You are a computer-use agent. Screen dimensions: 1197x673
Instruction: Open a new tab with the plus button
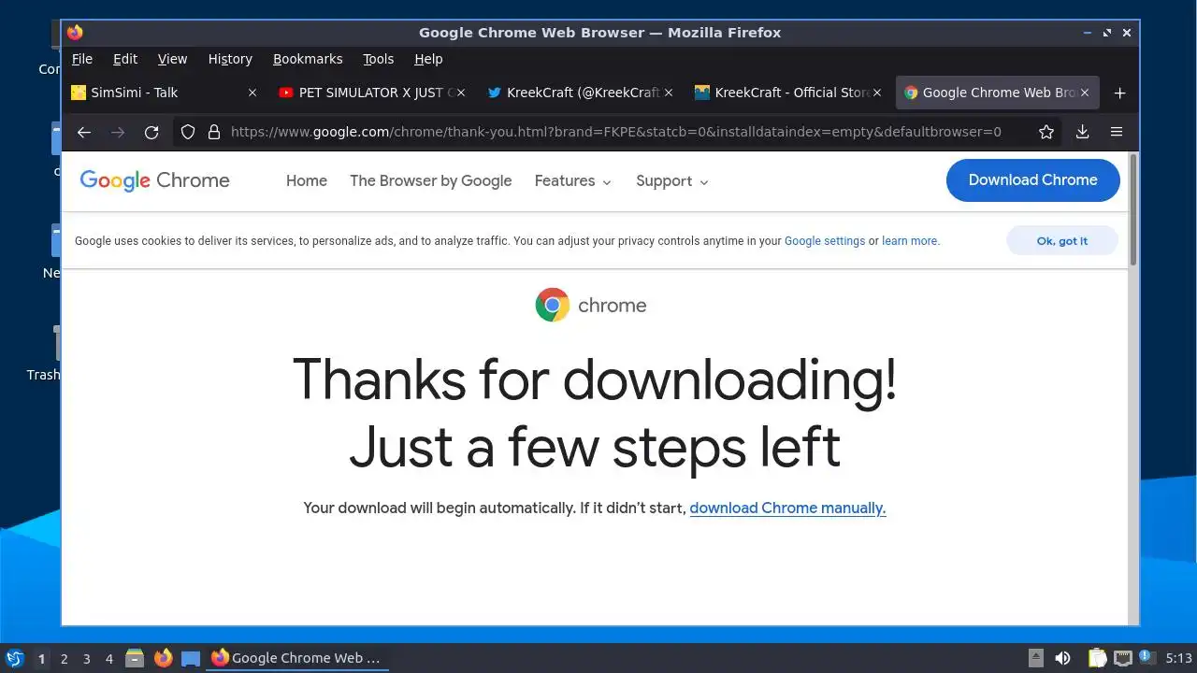pyautogui.click(x=1119, y=93)
